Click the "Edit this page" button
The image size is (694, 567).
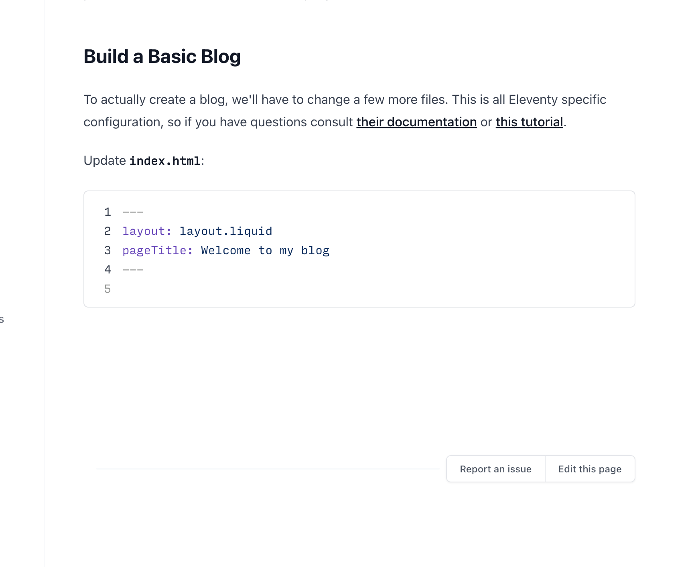pyautogui.click(x=590, y=468)
